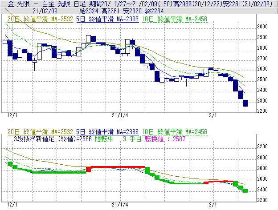Click the last green block near 2400 in lower chart
This screenshot has width=278, height=210.
245,190
